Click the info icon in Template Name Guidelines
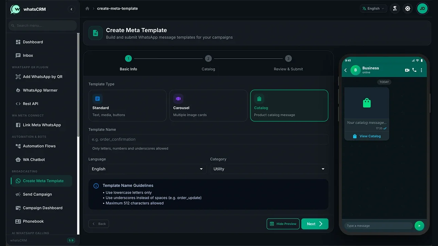Viewport: 438px width, 246px height. point(96,186)
